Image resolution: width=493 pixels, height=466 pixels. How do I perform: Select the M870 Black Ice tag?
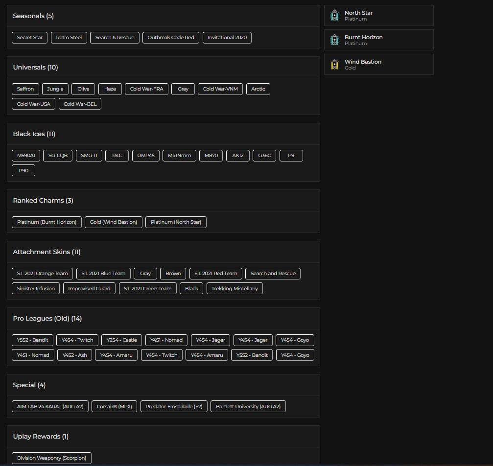coord(211,156)
